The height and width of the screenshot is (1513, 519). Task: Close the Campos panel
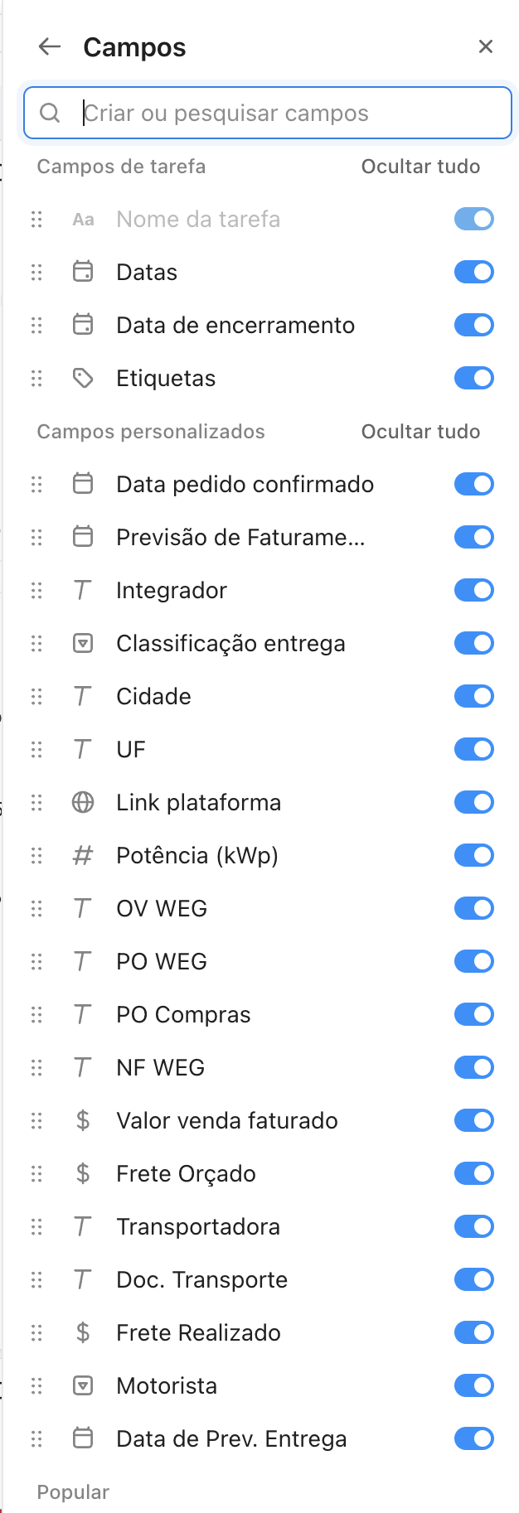point(486,47)
